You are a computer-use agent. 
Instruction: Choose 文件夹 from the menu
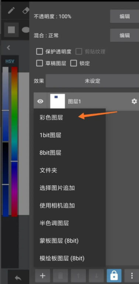click(x=70, y=170)
